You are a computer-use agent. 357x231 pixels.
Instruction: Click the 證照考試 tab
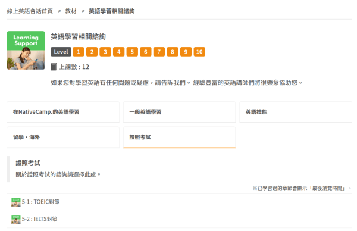180,138
